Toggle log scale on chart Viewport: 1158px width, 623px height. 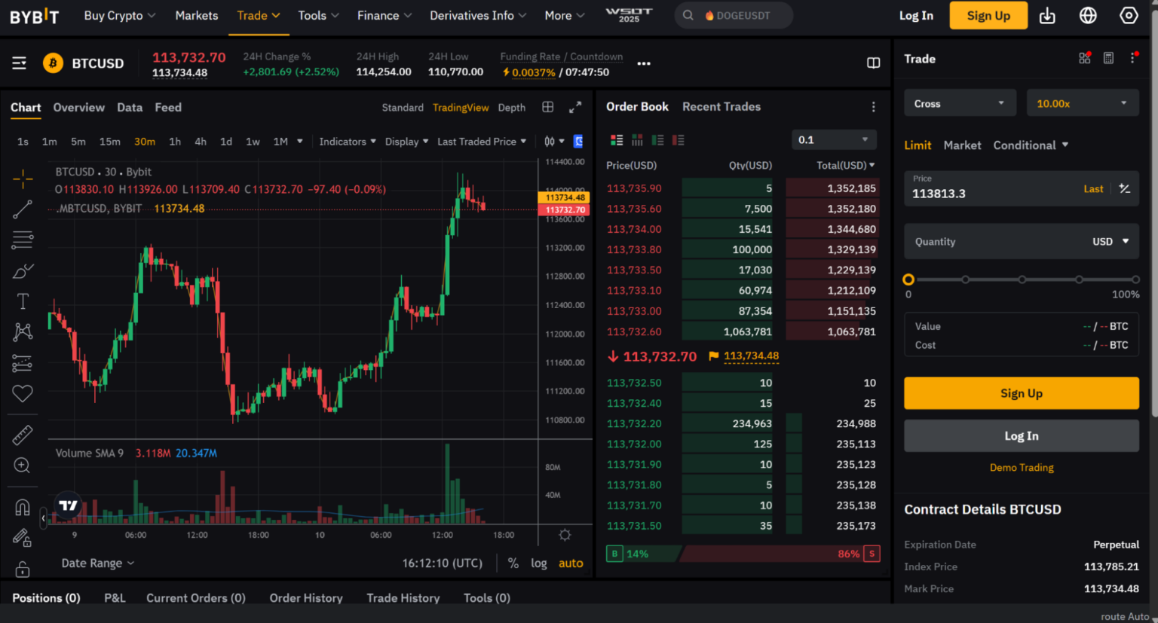coord(538,563)
